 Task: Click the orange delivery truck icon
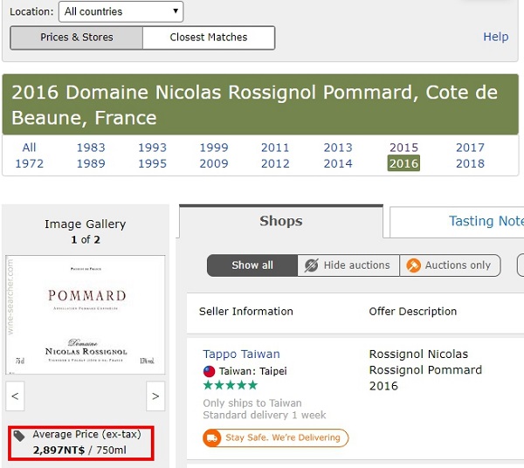click(x=212, y=437)
